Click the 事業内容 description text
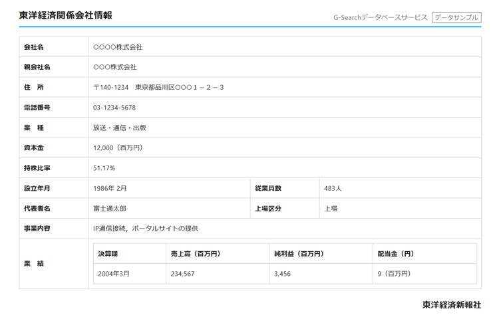 [x=146, y=229]
